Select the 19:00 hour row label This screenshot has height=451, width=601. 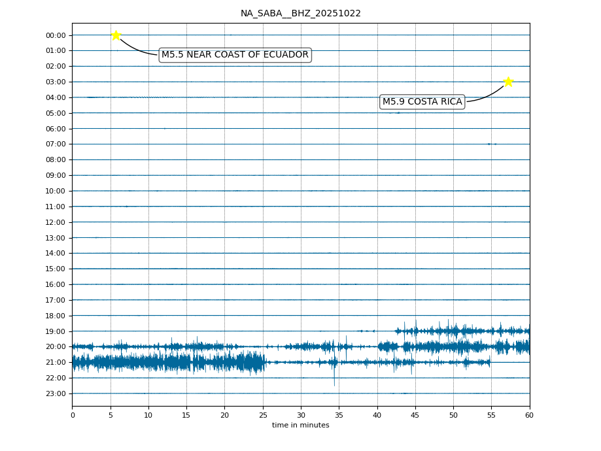point(56,331)
